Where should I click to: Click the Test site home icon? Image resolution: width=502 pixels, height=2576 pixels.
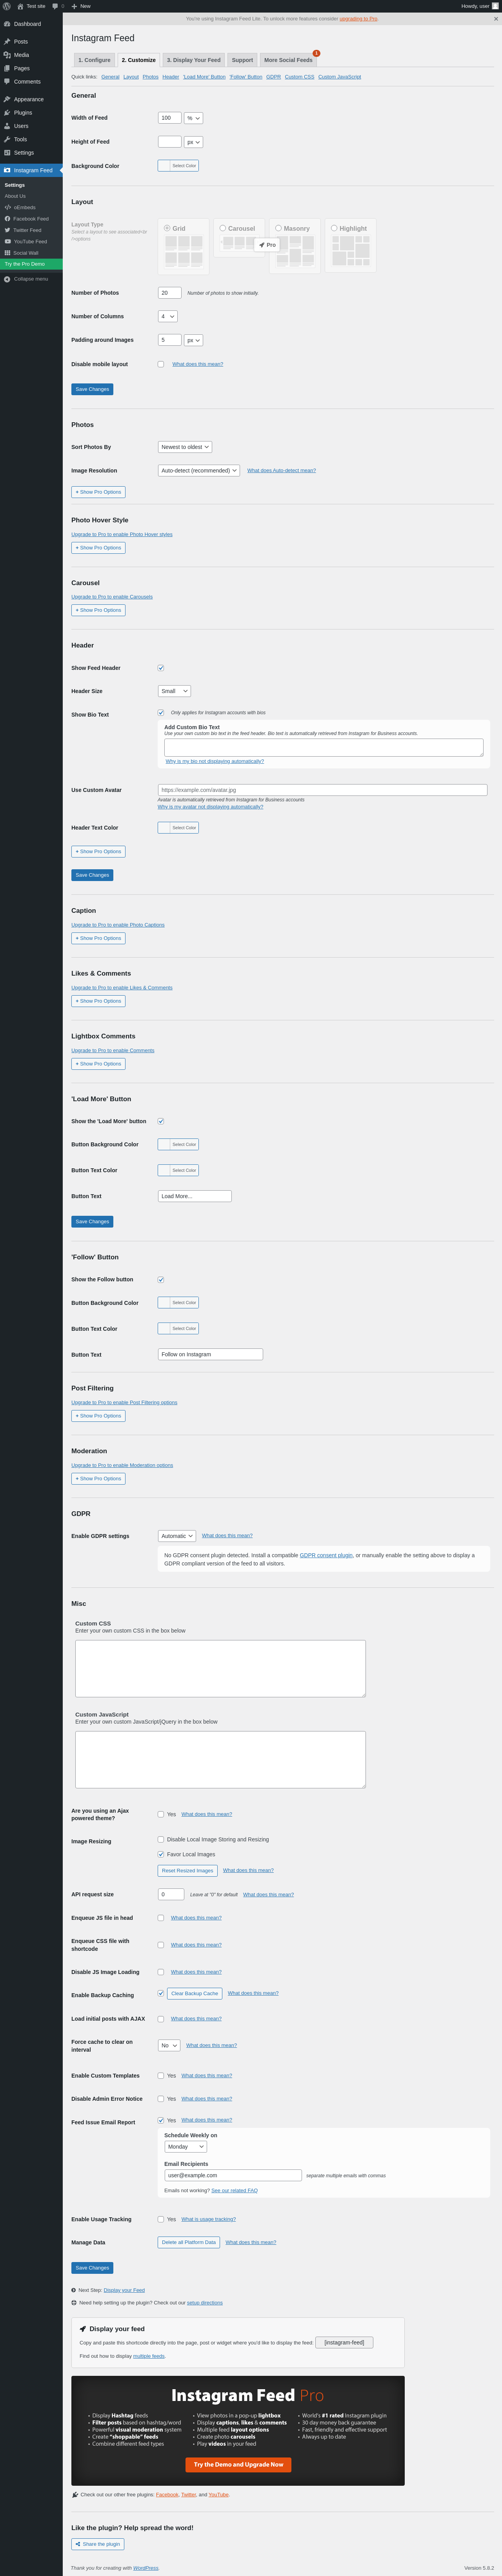click(x=20, y=6)
